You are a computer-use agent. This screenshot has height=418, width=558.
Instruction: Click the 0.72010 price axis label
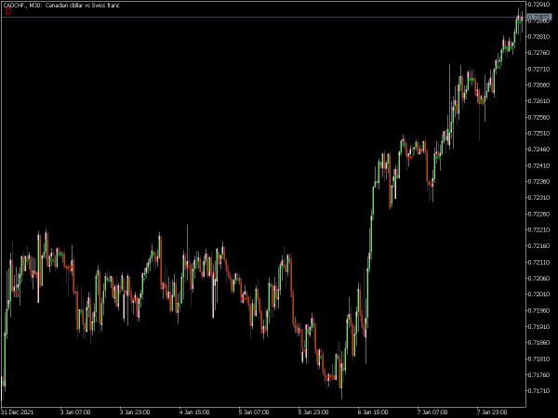coord(538,294)
